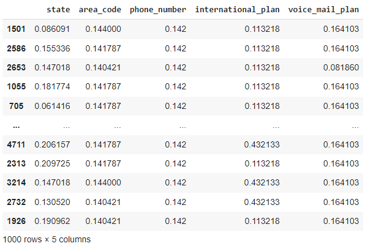Click state value 0.086091
Image resolution: width=365 pixels, height=246 pixels.
[x=52, y=29]
